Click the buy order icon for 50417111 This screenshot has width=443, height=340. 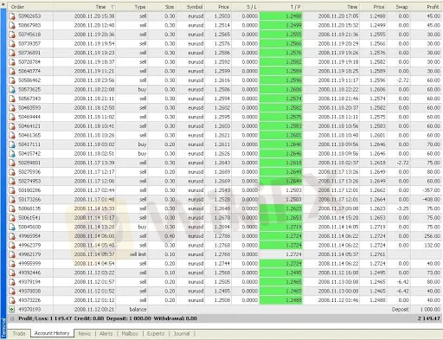point(12,144)
